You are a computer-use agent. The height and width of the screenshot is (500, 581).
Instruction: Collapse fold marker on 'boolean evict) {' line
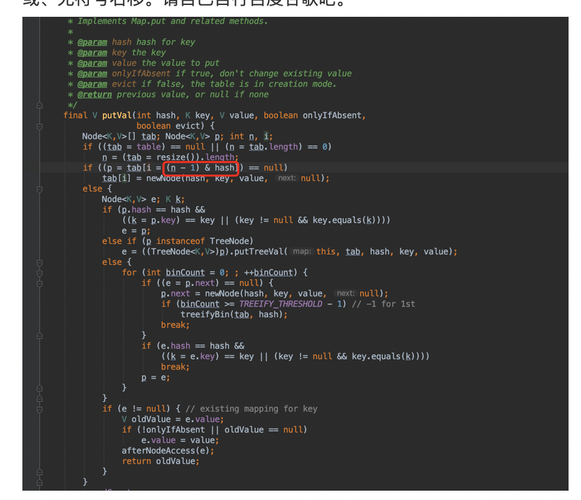40,127
